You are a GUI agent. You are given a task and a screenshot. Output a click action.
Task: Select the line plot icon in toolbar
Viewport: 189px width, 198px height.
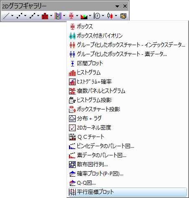click(6, 16)
